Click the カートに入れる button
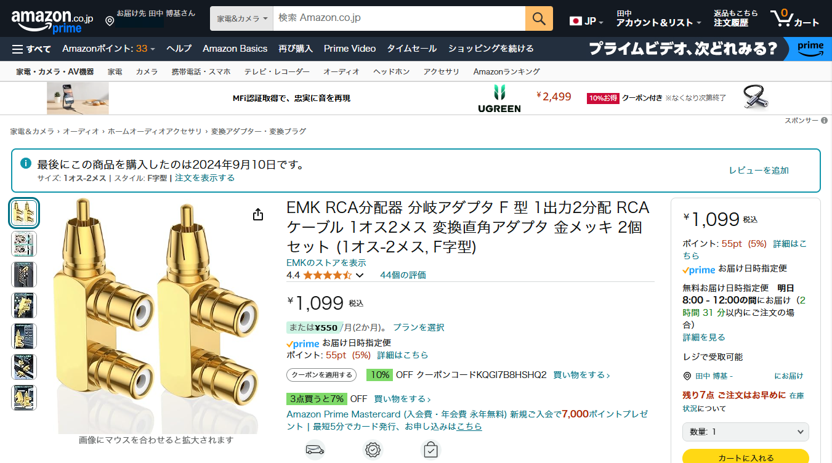The height and width of the screenshot is (463, 832). 745,457
